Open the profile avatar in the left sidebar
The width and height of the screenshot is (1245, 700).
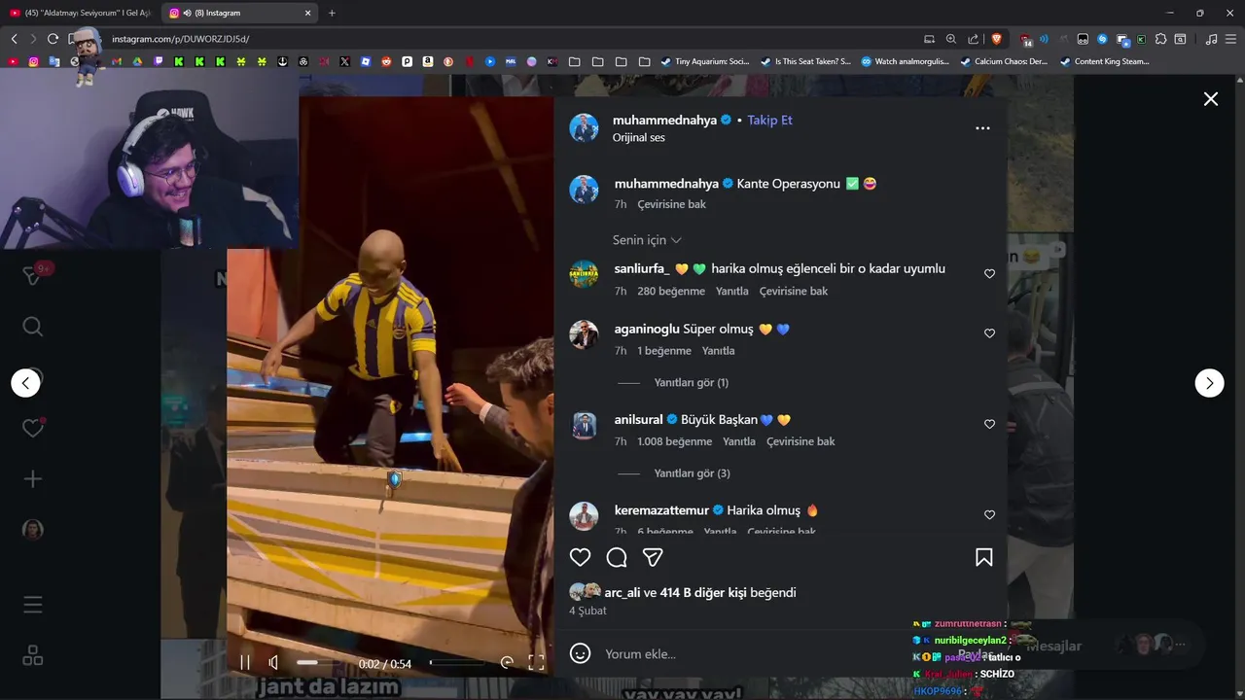(33, 530)
